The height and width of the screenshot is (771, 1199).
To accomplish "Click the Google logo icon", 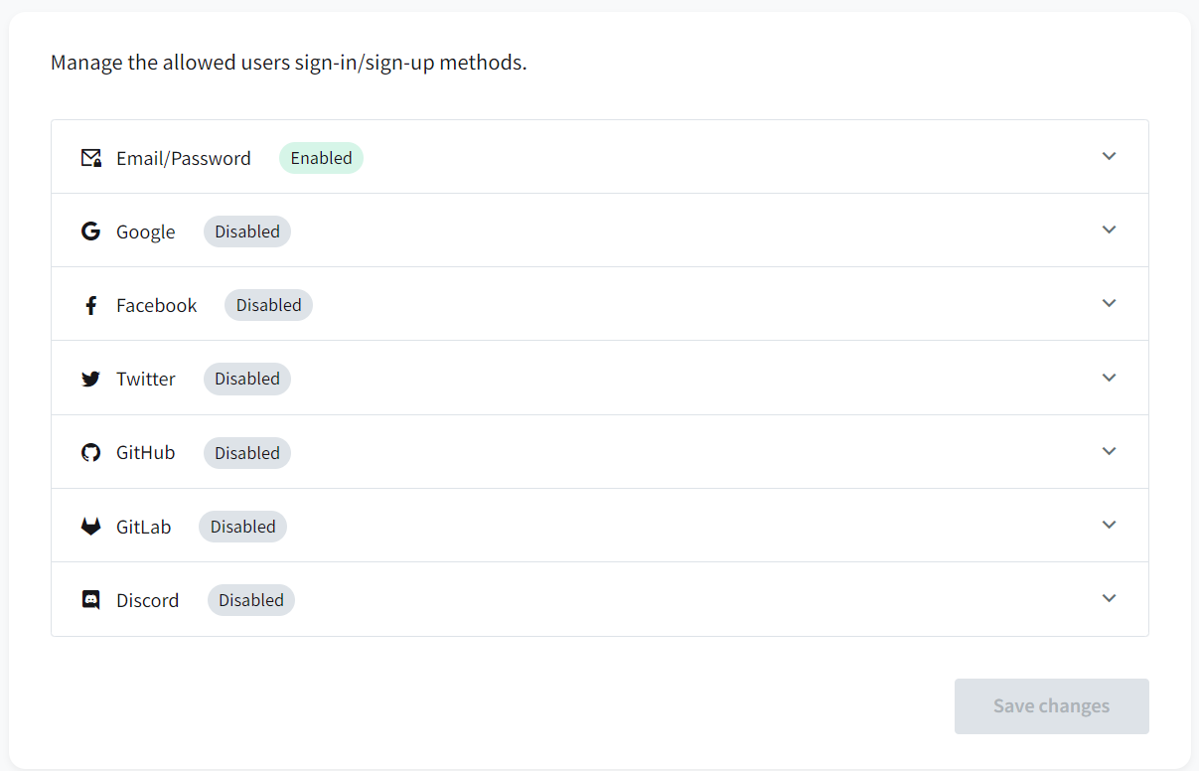I will [x=91, y=231].
